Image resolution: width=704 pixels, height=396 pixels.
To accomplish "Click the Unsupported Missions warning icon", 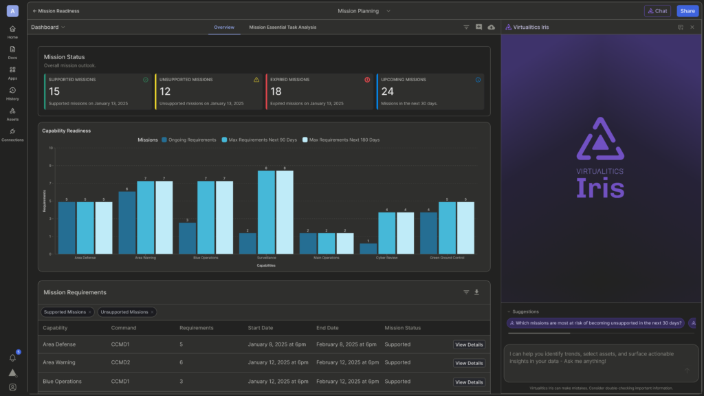I will point(256,80).
